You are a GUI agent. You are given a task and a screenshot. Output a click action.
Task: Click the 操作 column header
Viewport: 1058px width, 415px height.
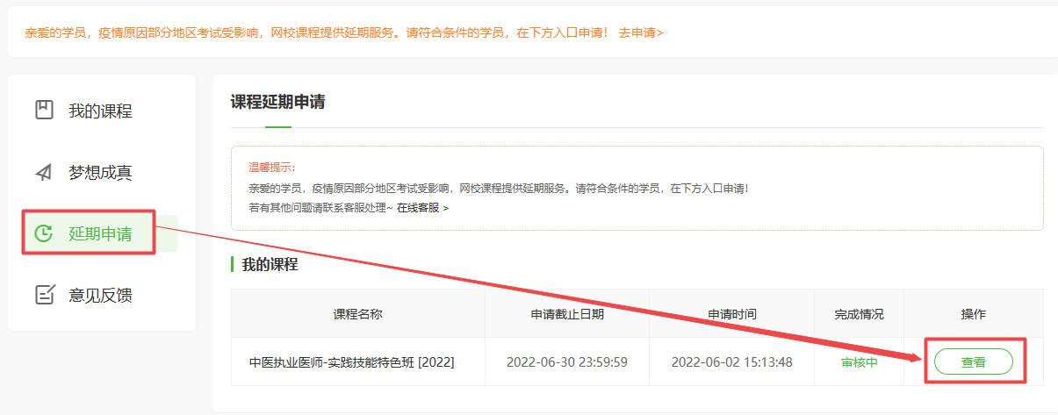(973, 314)
